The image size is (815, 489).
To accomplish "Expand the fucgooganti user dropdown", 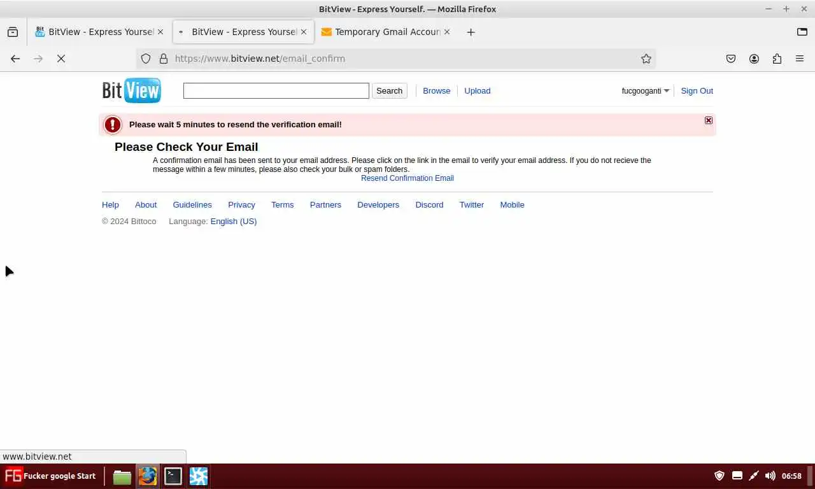I will pyautogui.click(x=646, y=91).
